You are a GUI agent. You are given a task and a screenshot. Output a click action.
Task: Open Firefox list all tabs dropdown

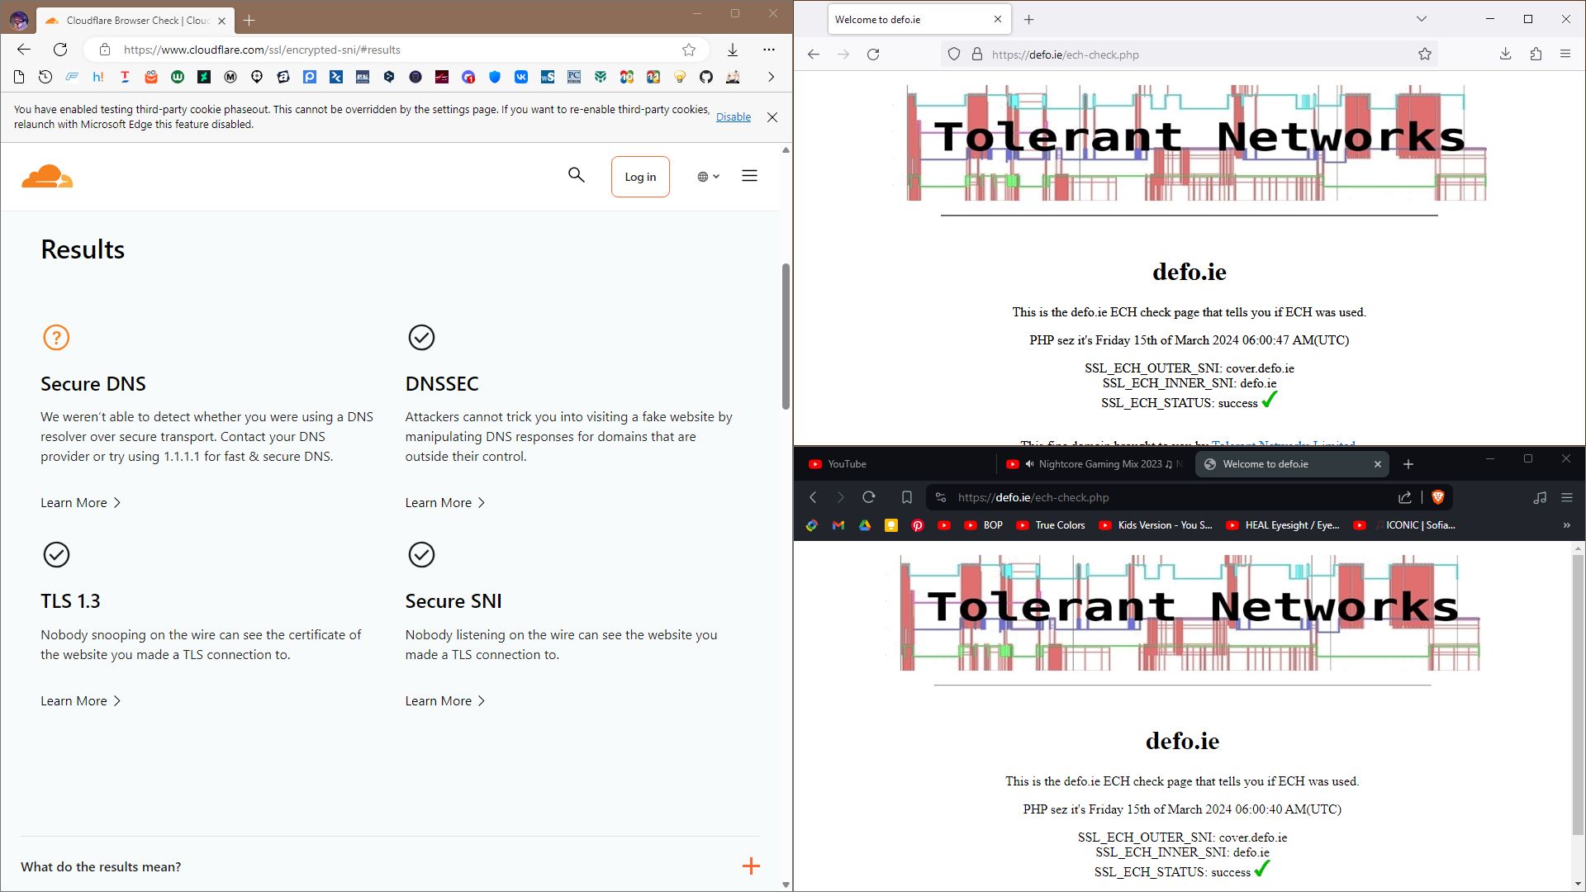tap(1422, 19)
